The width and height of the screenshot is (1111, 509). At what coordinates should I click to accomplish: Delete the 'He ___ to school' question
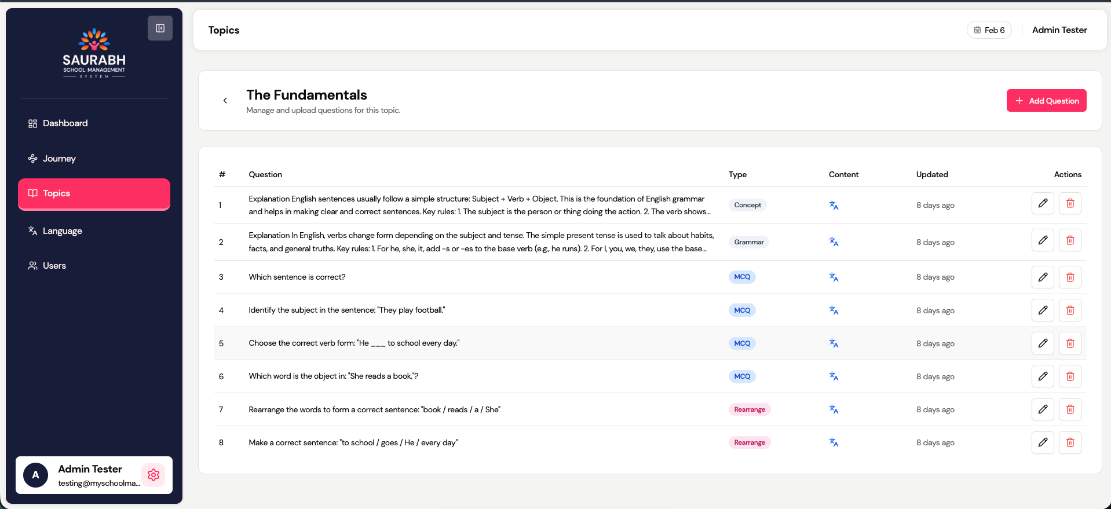(1069, 343)
